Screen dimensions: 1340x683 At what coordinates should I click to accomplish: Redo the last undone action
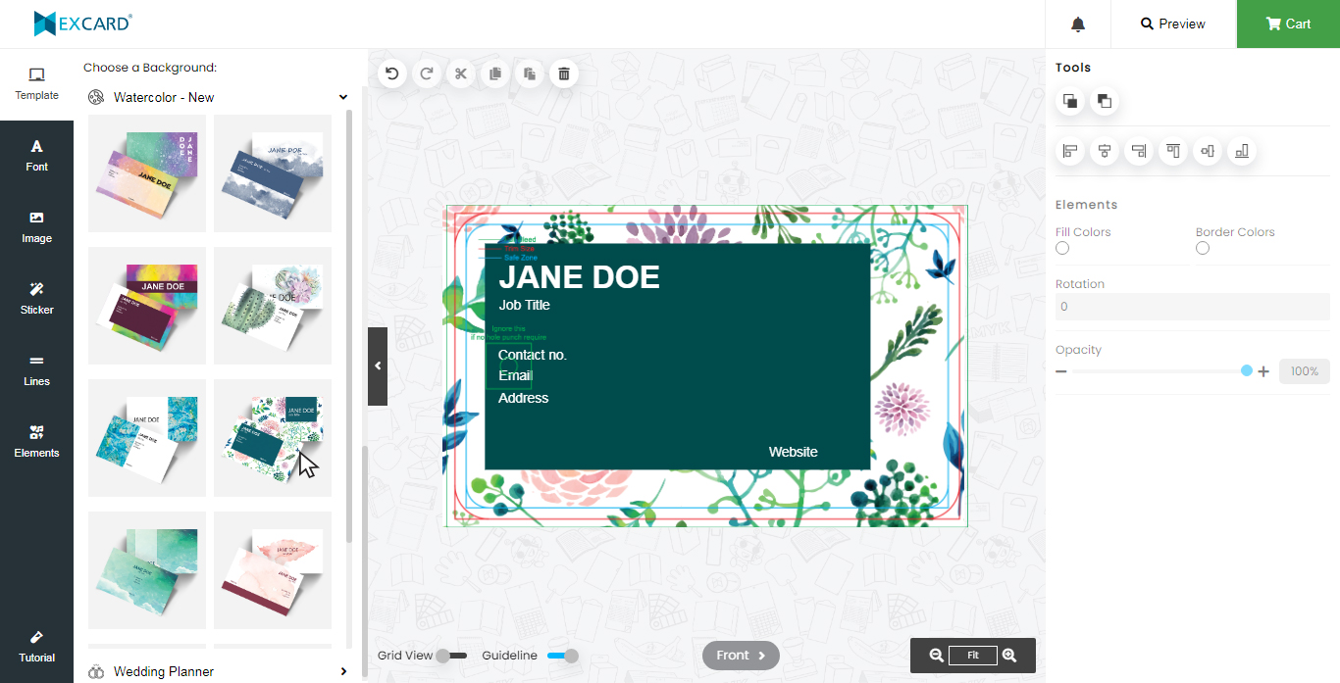(x=427, y=73)
